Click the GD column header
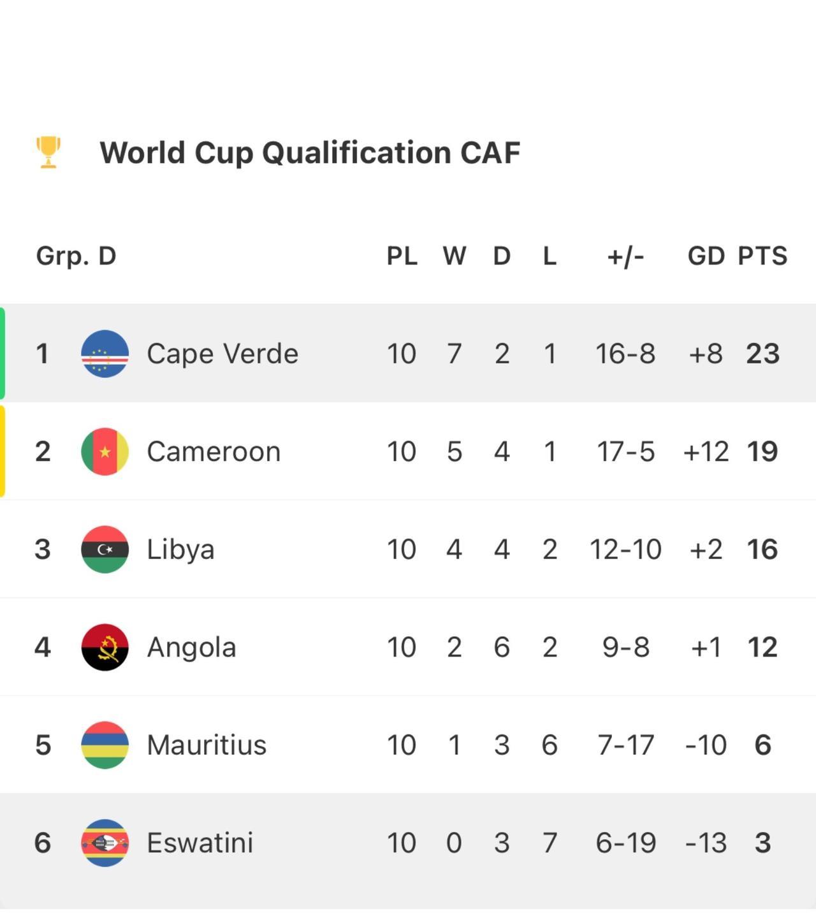The height and width of the screenshot is (918, 816). click(x=706, y=256)
